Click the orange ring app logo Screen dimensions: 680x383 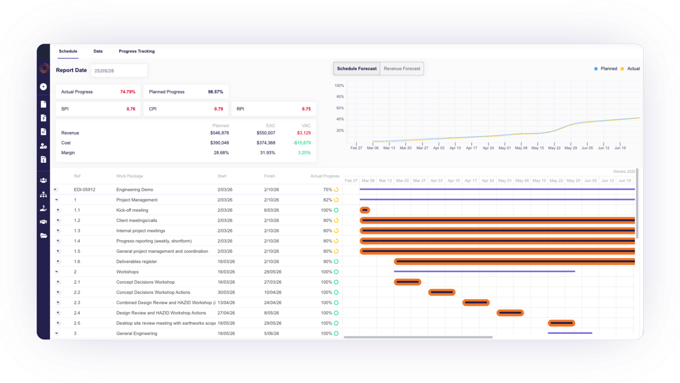(44, 68)
